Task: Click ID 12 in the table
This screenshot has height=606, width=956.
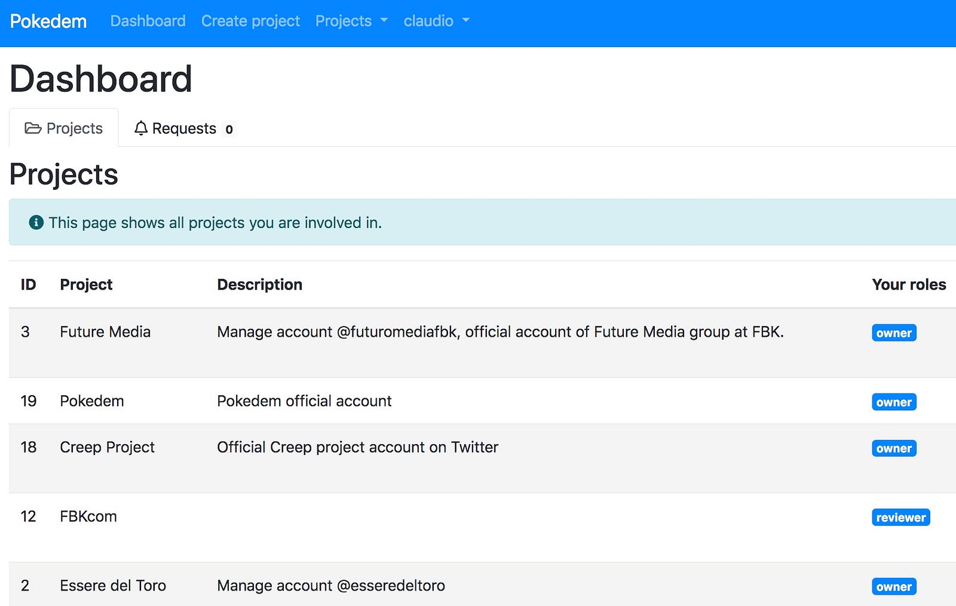Action: point(29,516)
